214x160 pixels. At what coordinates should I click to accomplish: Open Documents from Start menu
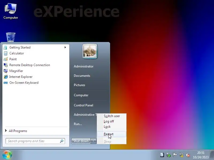pyautogui.click(x=82, y=76)
